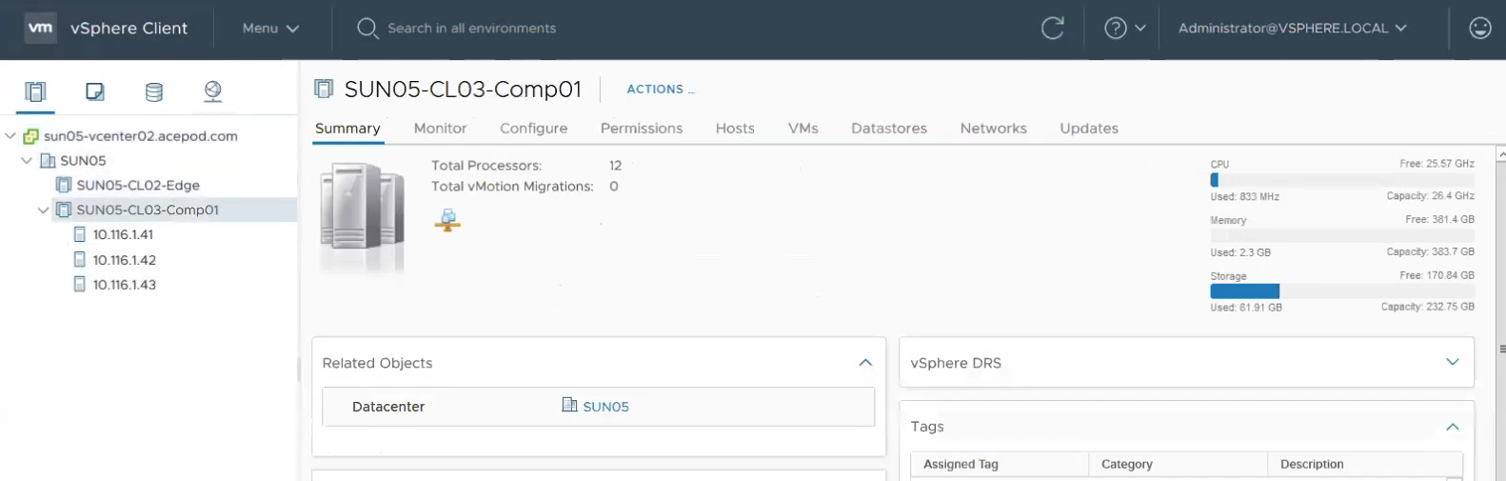
Task: Click the cluster feature status icon below vMotion Migrations
Action: tap(447, 220)
